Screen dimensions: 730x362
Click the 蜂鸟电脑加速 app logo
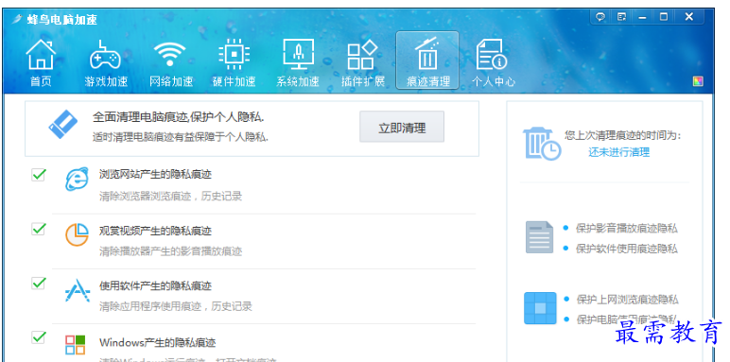(17, 20)
